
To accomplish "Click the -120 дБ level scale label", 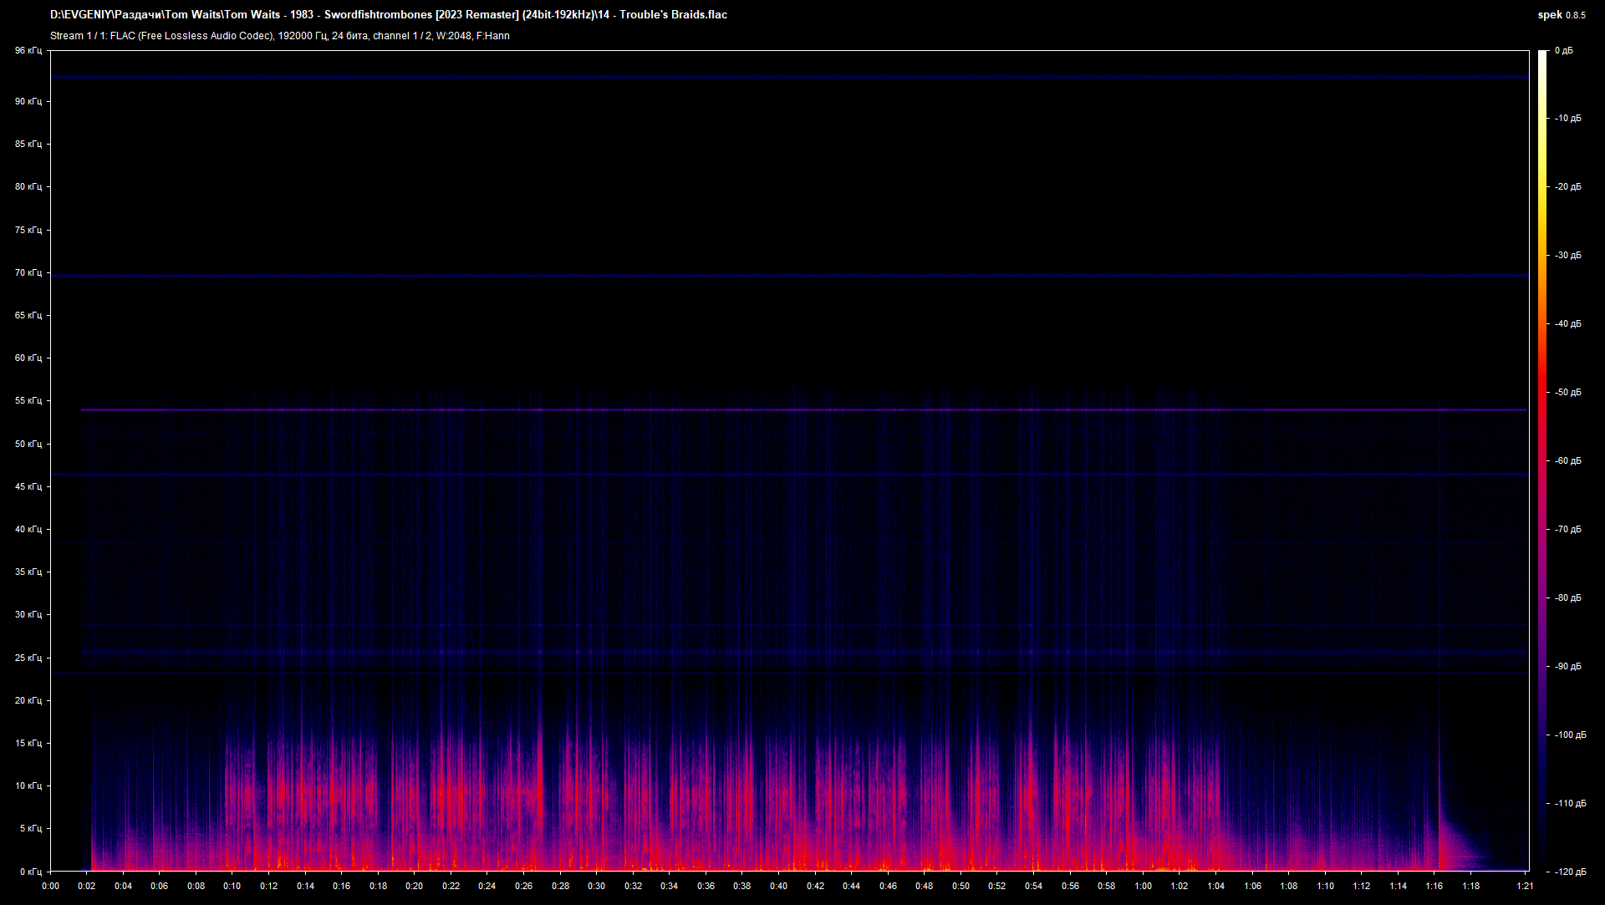I will (x=1570, y=872).
